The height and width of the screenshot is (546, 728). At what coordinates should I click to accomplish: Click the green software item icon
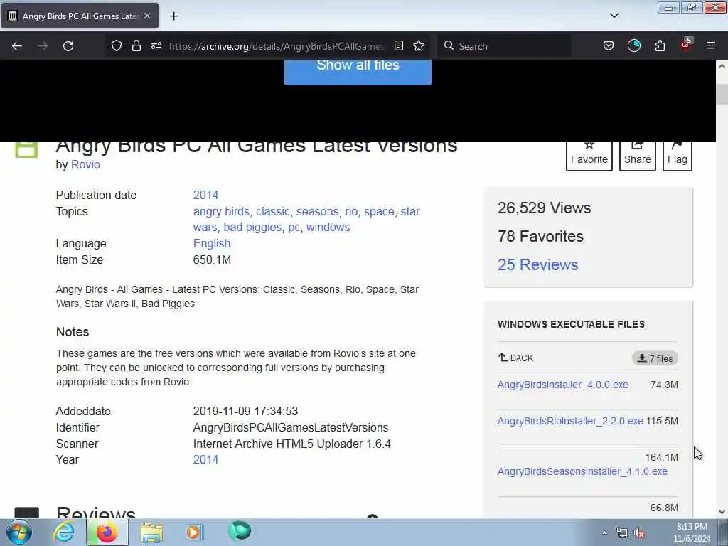26,150
